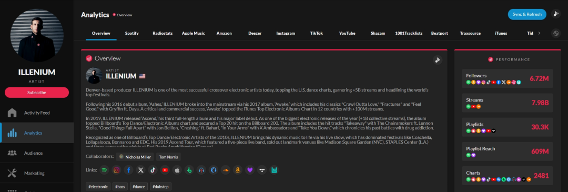
Task: Open the Beatport link icon
Action: [189, 169]
